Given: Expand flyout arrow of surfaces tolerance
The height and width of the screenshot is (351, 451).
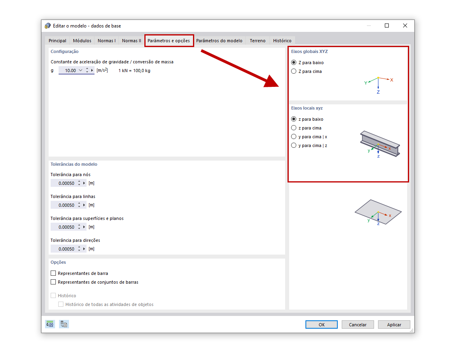Looking at the screenshot, I should coord(84,227).
